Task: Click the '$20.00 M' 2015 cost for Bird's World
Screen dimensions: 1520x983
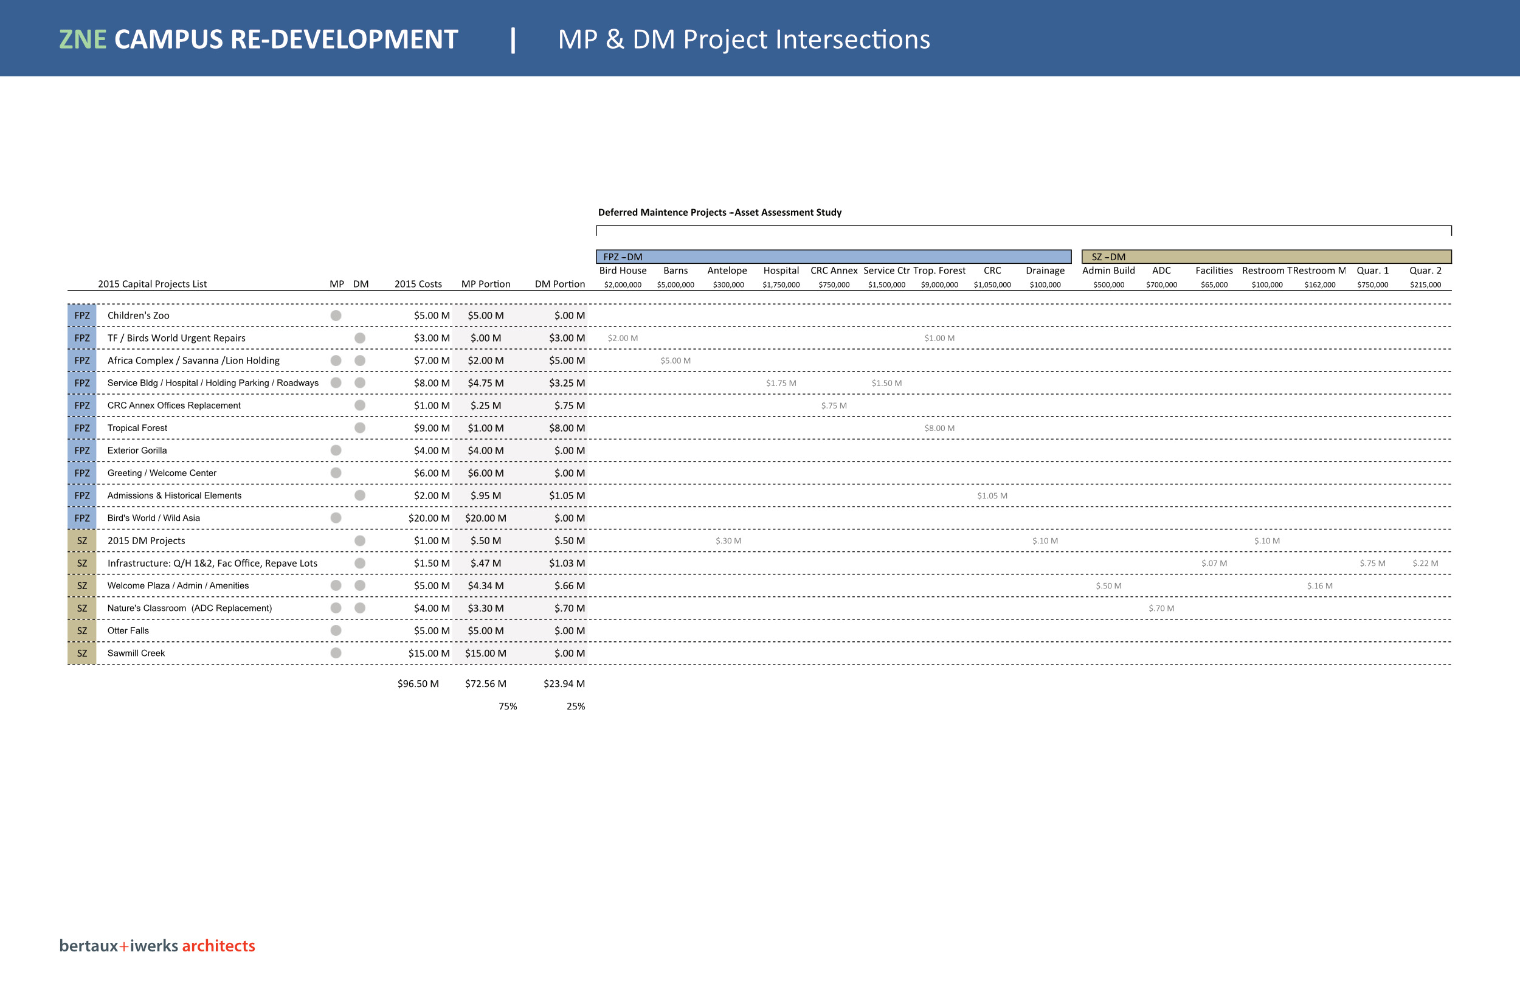Action: point(429,519)
